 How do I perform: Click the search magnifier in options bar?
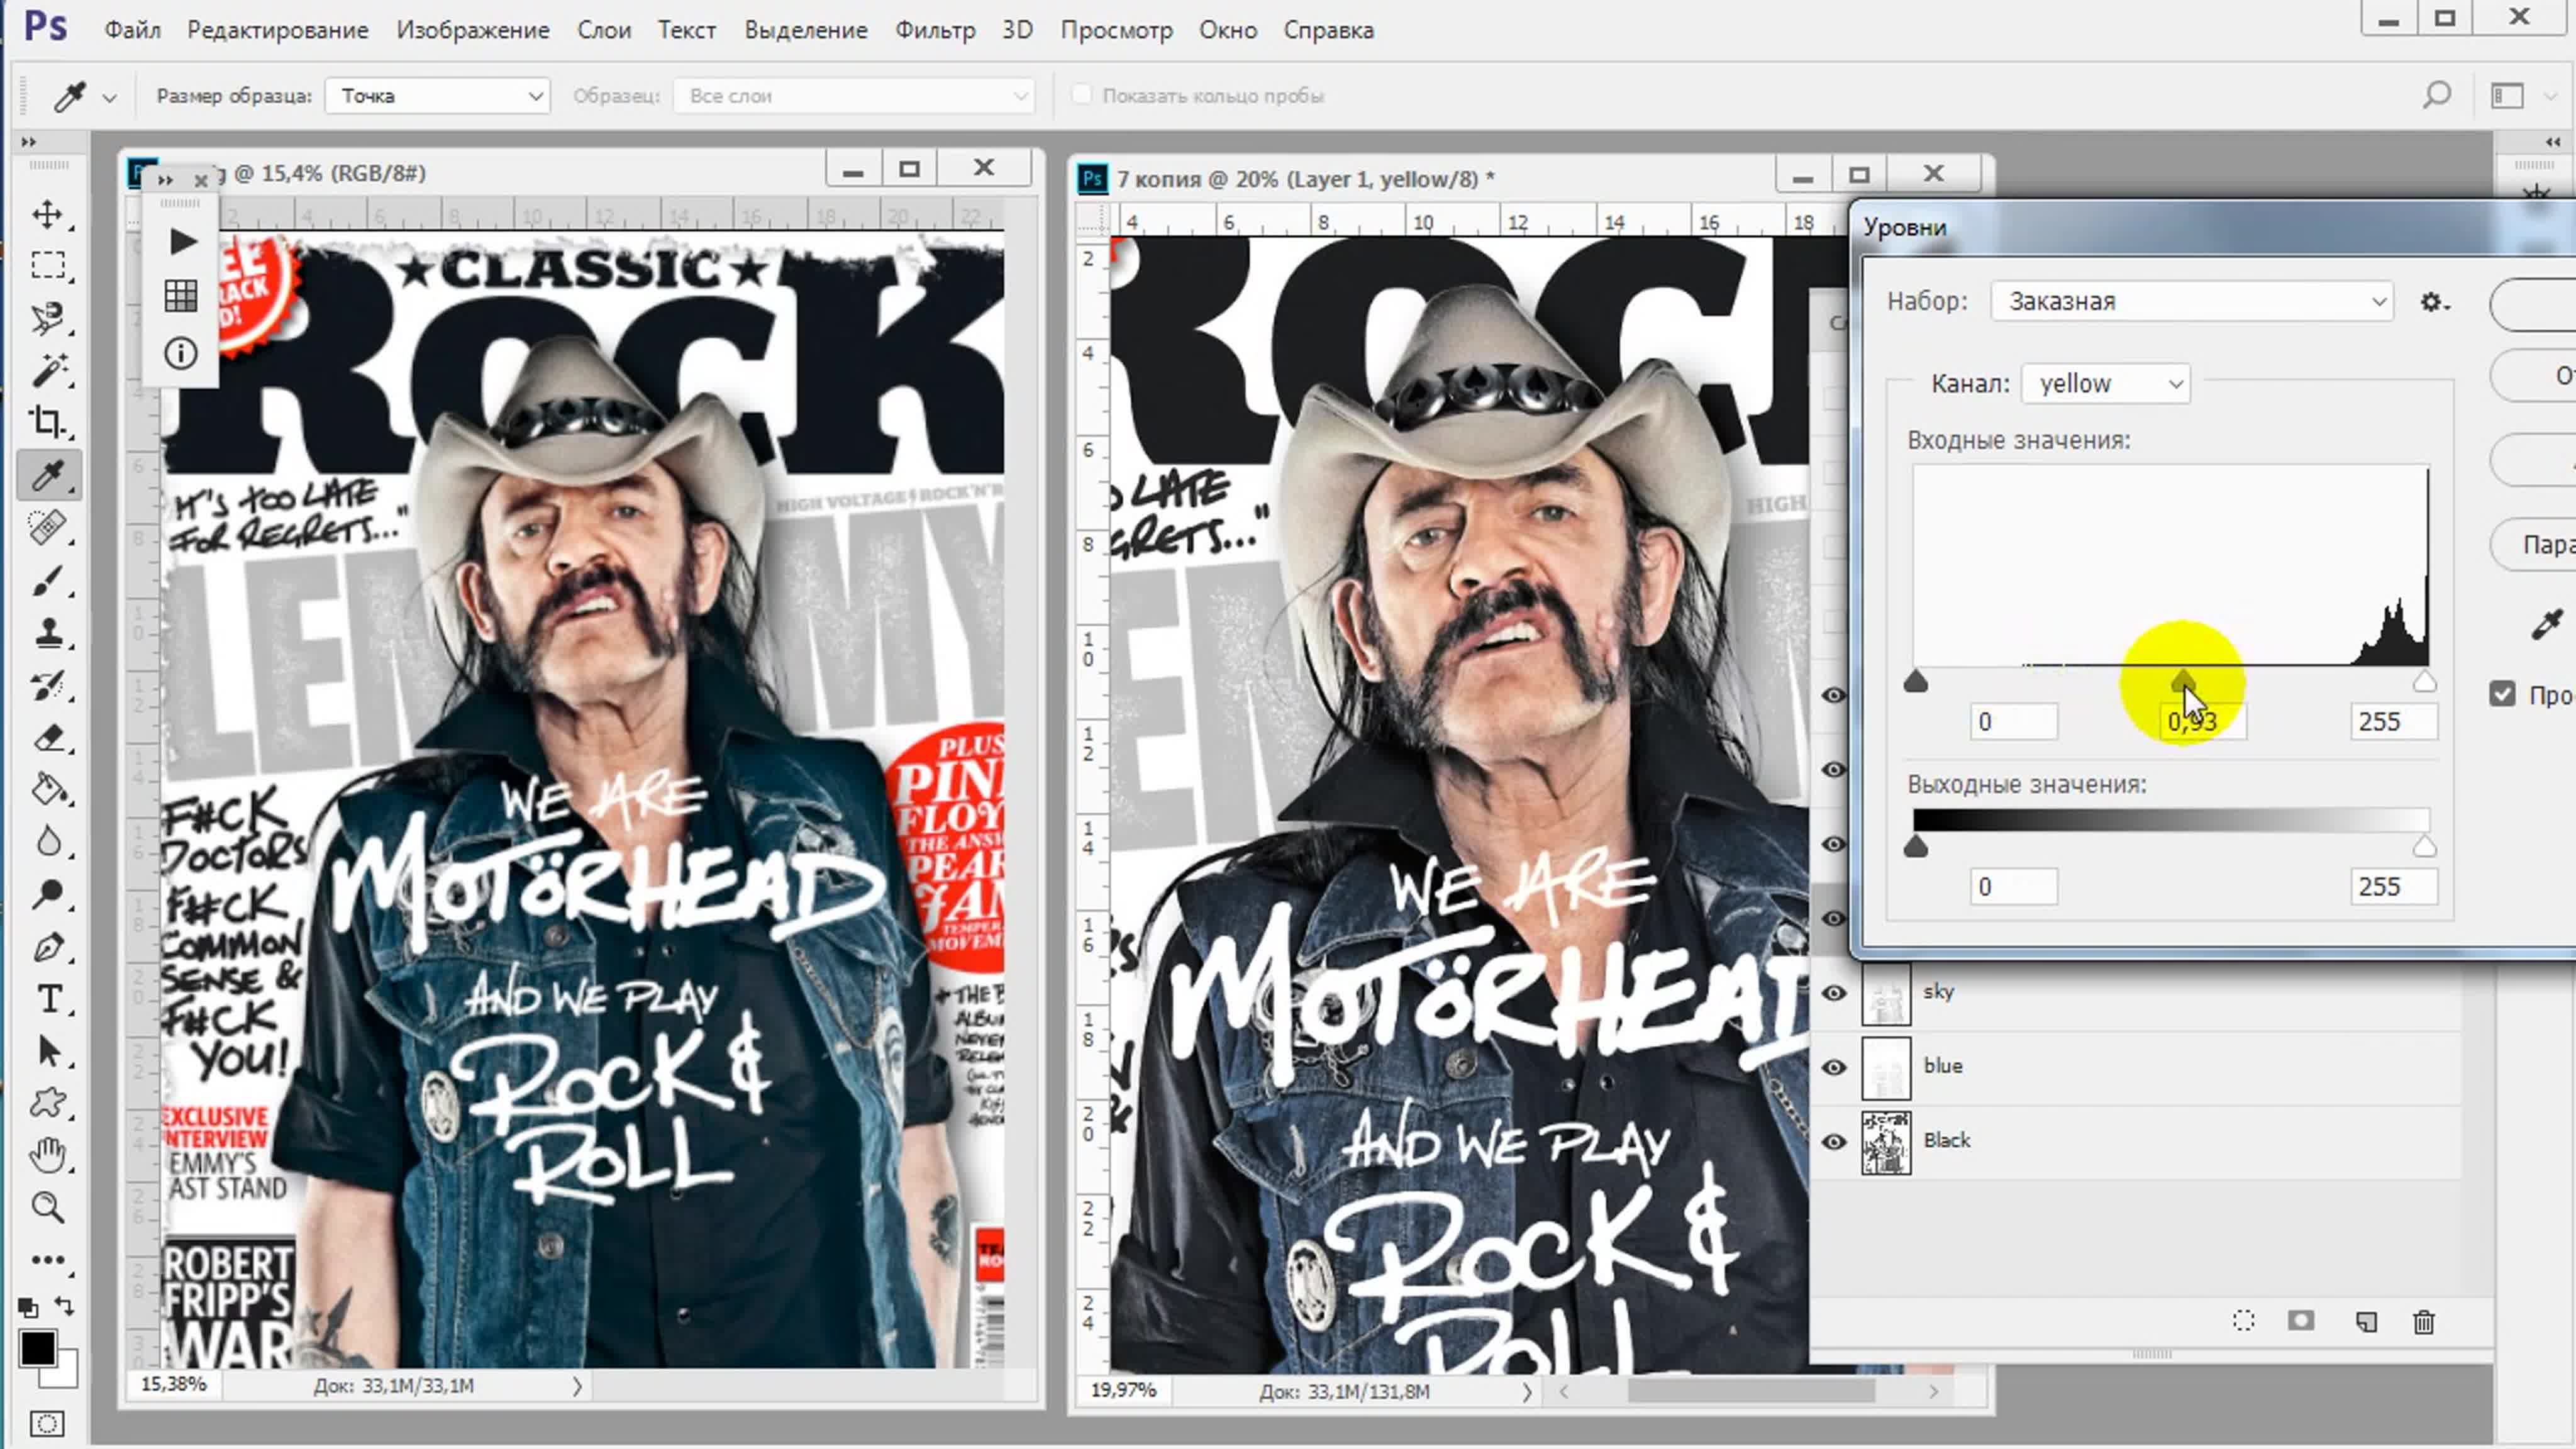coord(2437,95)
